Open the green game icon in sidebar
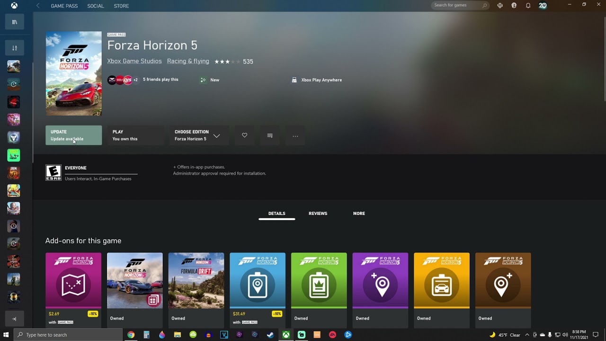 coord(14,155)
